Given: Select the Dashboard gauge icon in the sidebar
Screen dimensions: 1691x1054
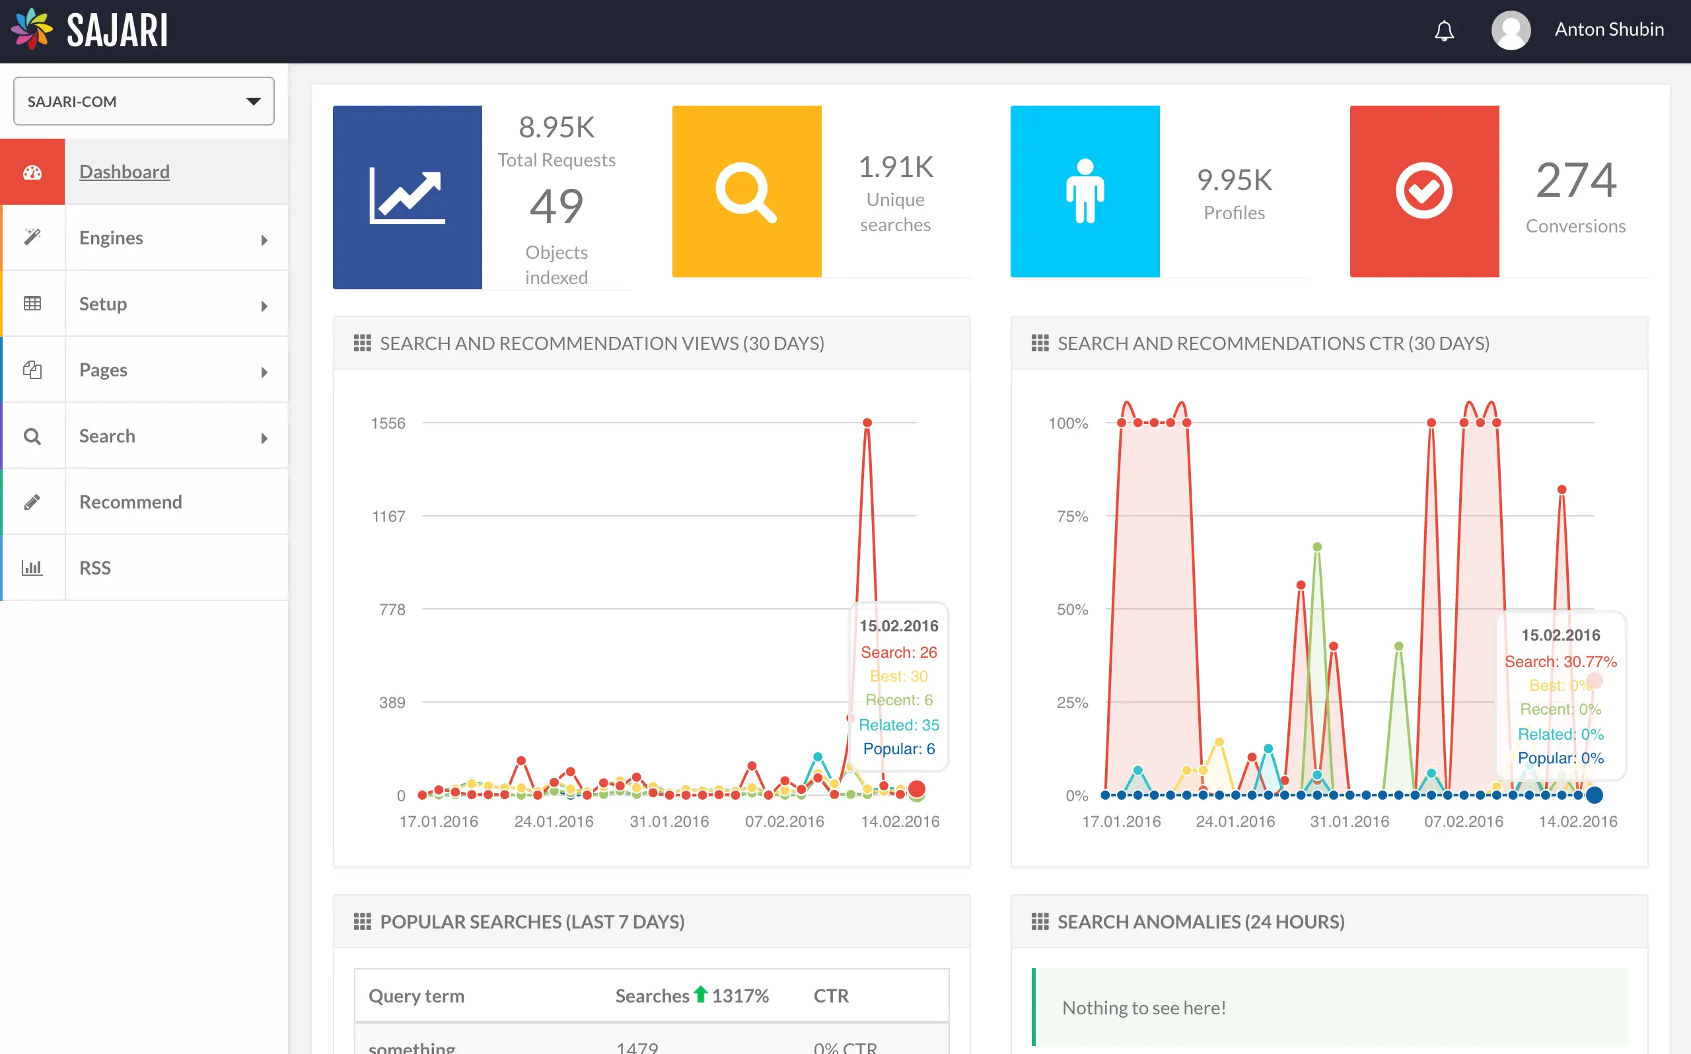Looking at the screenshot, I should tap(32, 171).
